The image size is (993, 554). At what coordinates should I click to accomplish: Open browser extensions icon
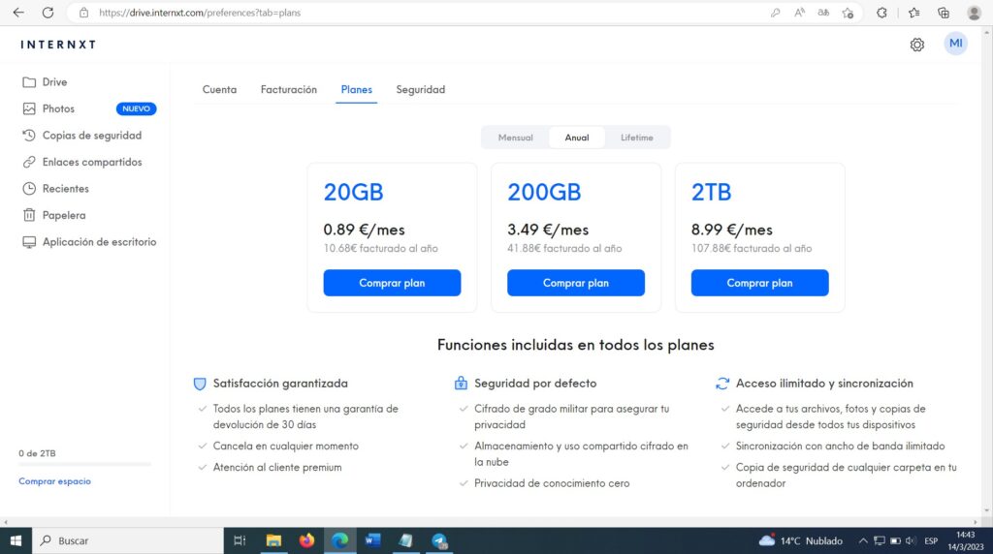(881, 12)
